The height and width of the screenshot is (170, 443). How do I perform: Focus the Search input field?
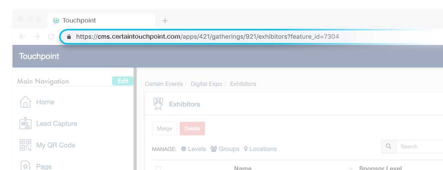420,146
